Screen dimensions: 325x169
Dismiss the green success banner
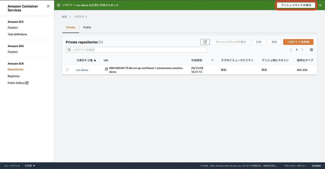[x=320, y=5]
